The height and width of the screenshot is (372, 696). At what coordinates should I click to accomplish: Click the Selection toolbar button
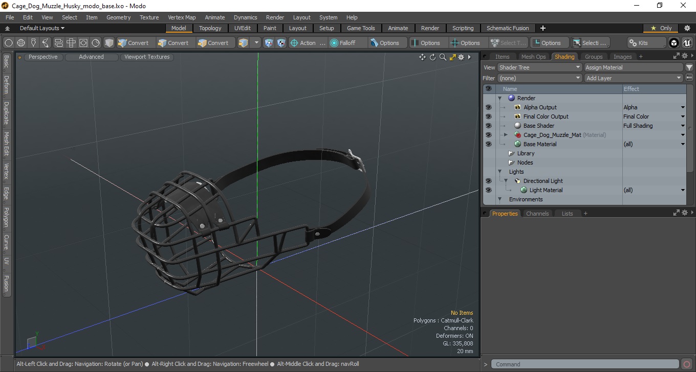point(590,43)
